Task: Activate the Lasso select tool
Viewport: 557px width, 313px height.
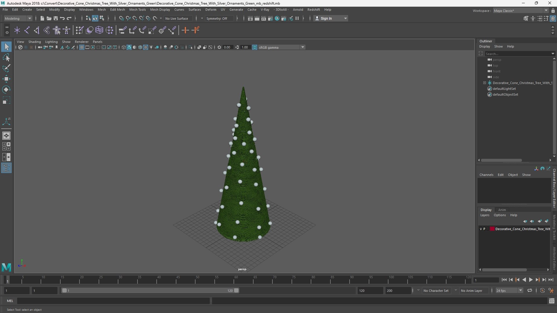Action: [x=6, y=58]
